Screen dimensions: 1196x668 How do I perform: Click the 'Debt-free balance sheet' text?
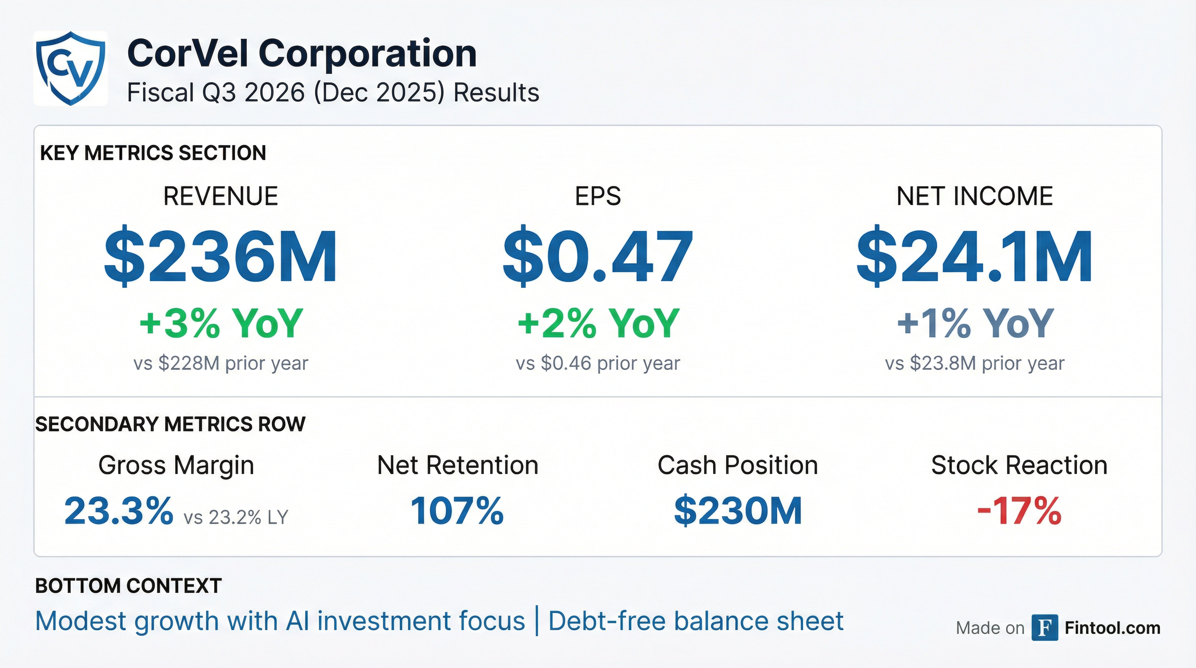pyautogui.click(x=695, y=621)
